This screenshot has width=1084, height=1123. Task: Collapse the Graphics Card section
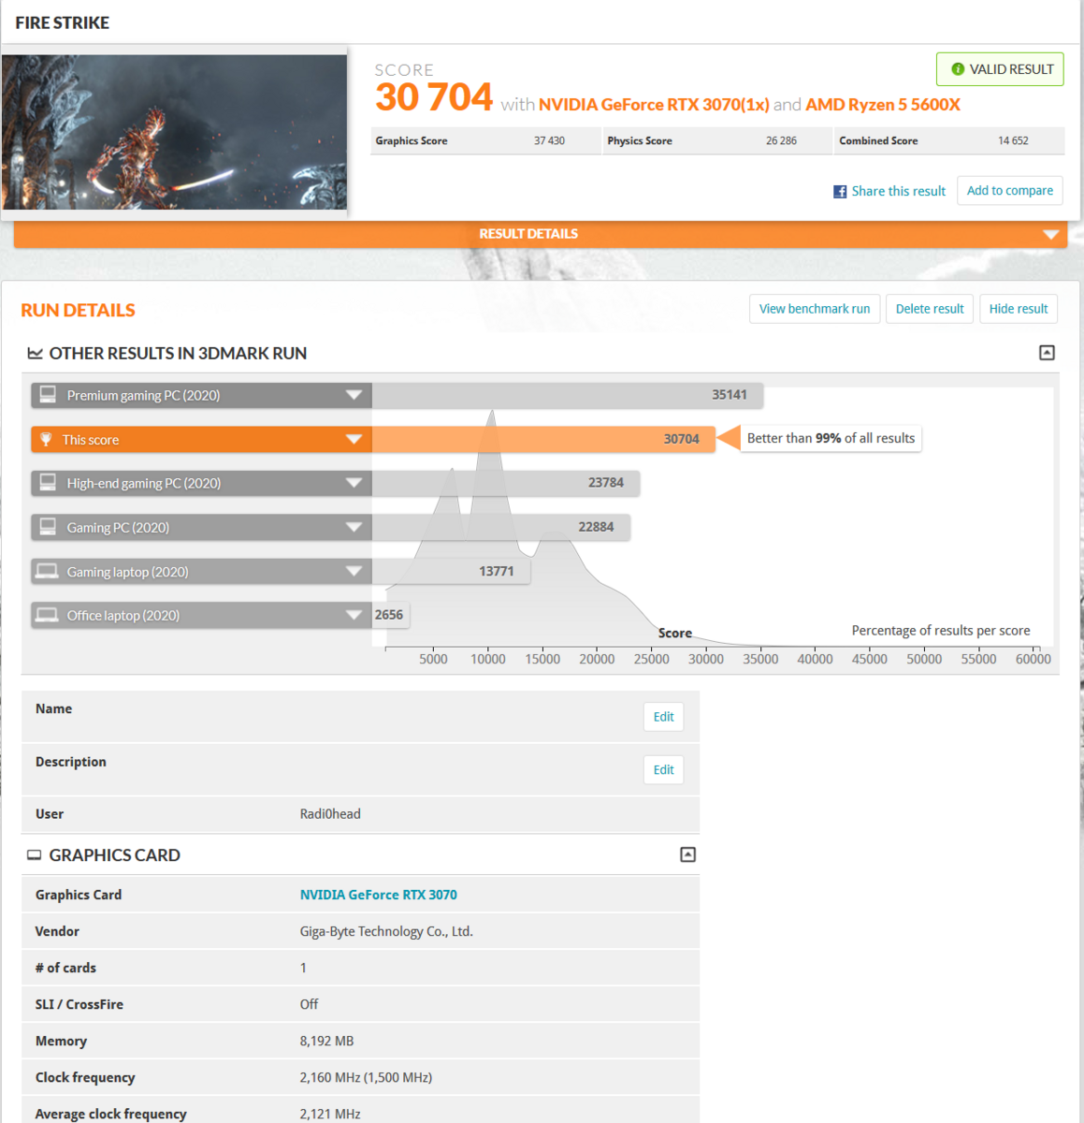[x=687, y=854]
